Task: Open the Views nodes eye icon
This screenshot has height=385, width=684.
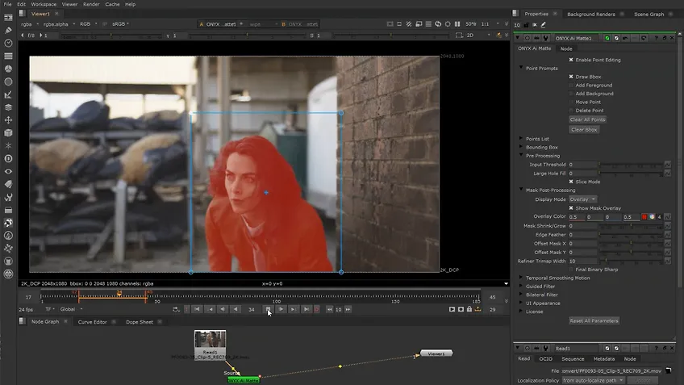Action: tap(8, 172)
